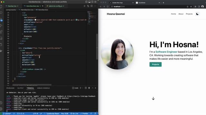Open the PROBLEMS panel tab
Image resolution: width=206 pixels, height=115 pixels.
(10, 88)
